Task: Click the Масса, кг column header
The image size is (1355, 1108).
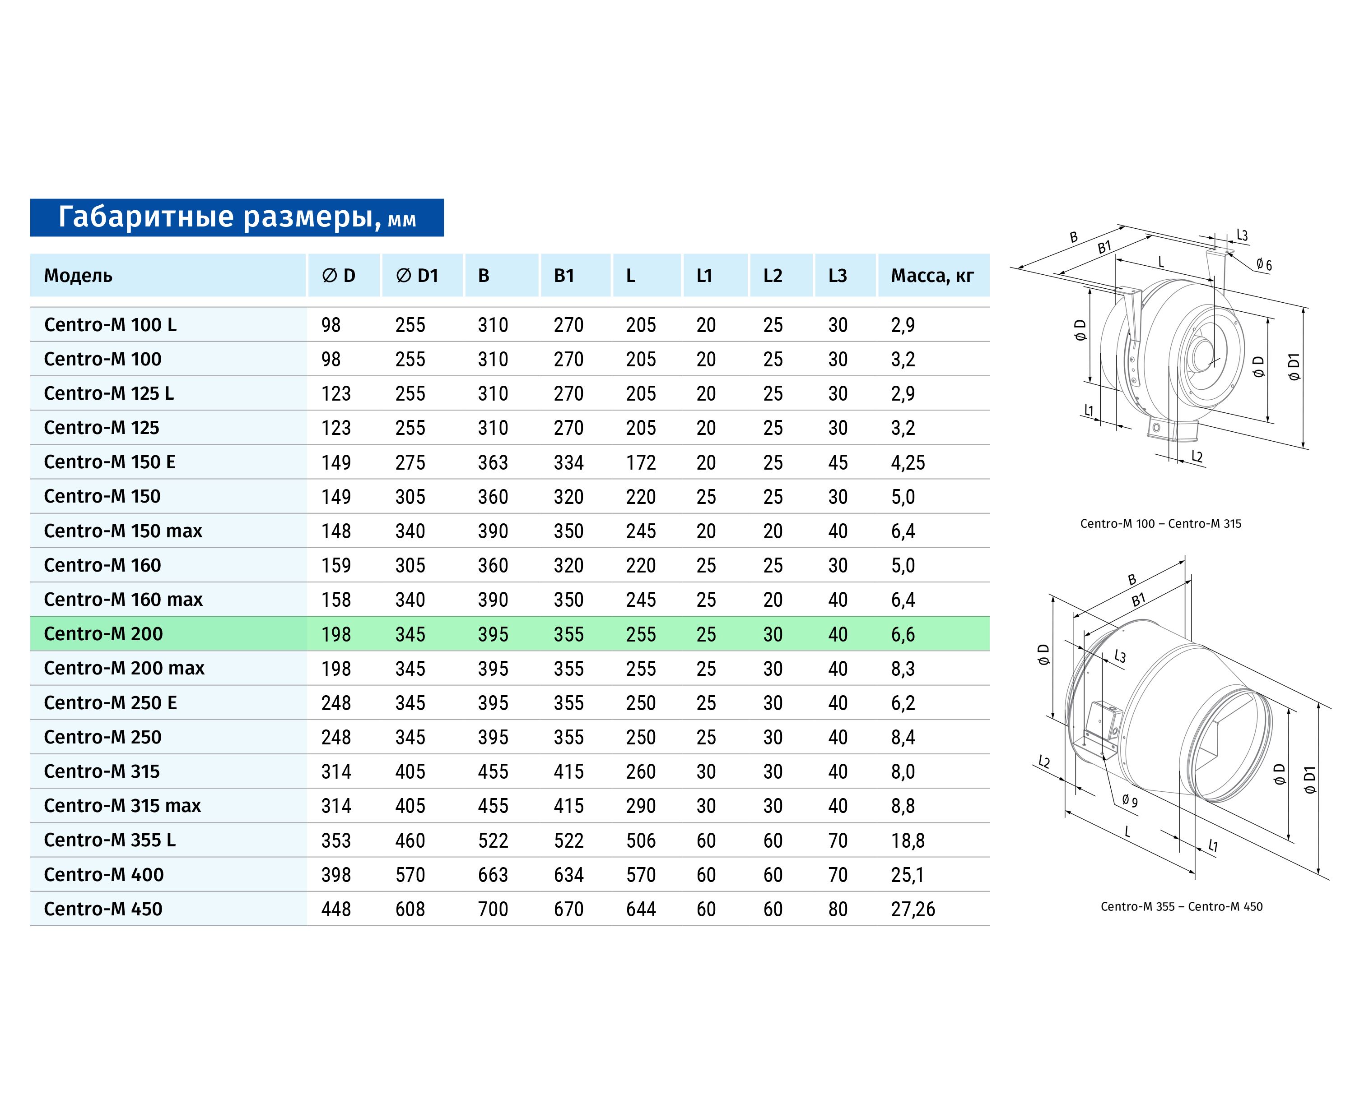Action: point(932,276)
